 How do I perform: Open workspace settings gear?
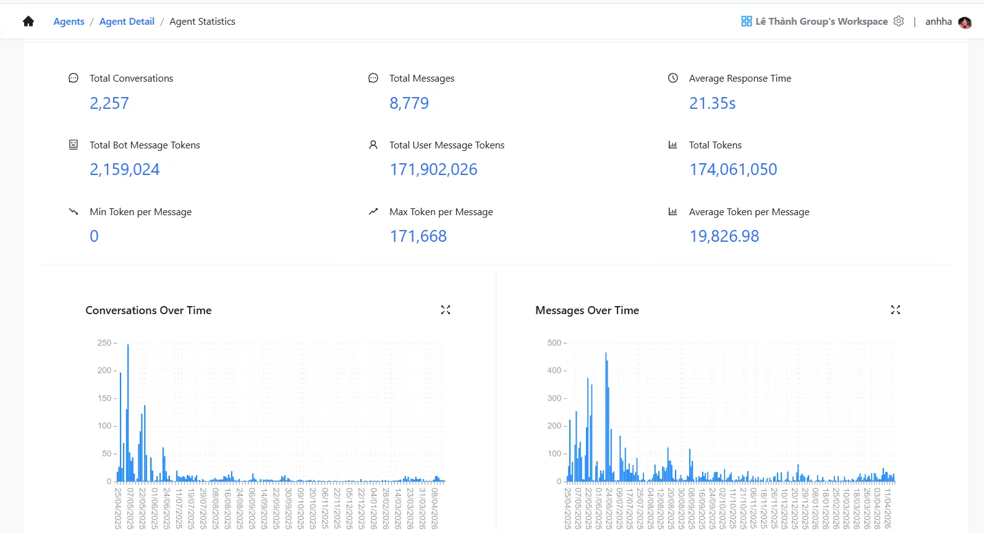(899, 22)
